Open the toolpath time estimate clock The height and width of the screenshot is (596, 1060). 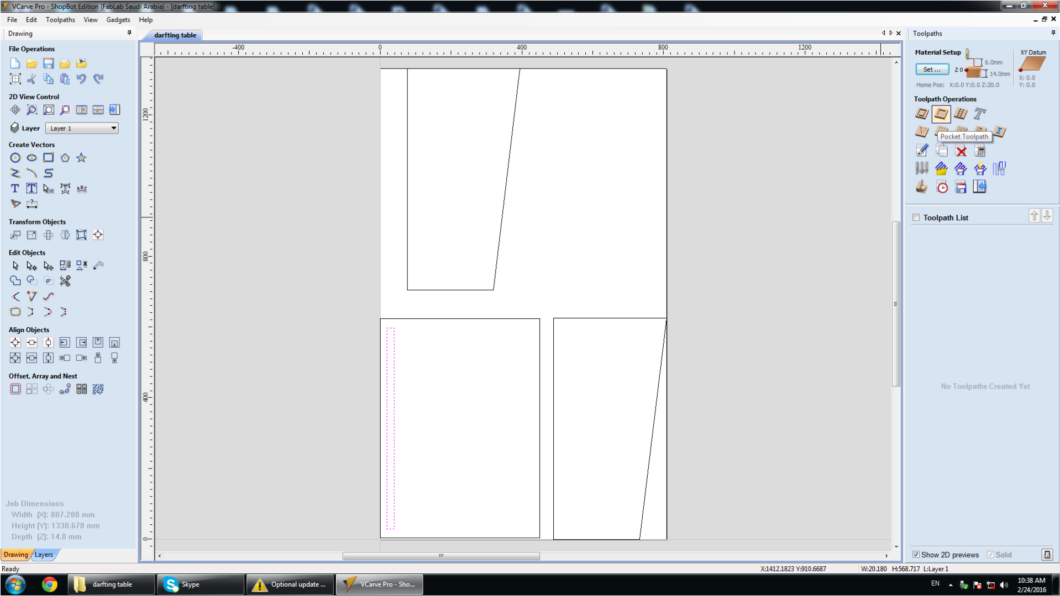pos(942,187)
